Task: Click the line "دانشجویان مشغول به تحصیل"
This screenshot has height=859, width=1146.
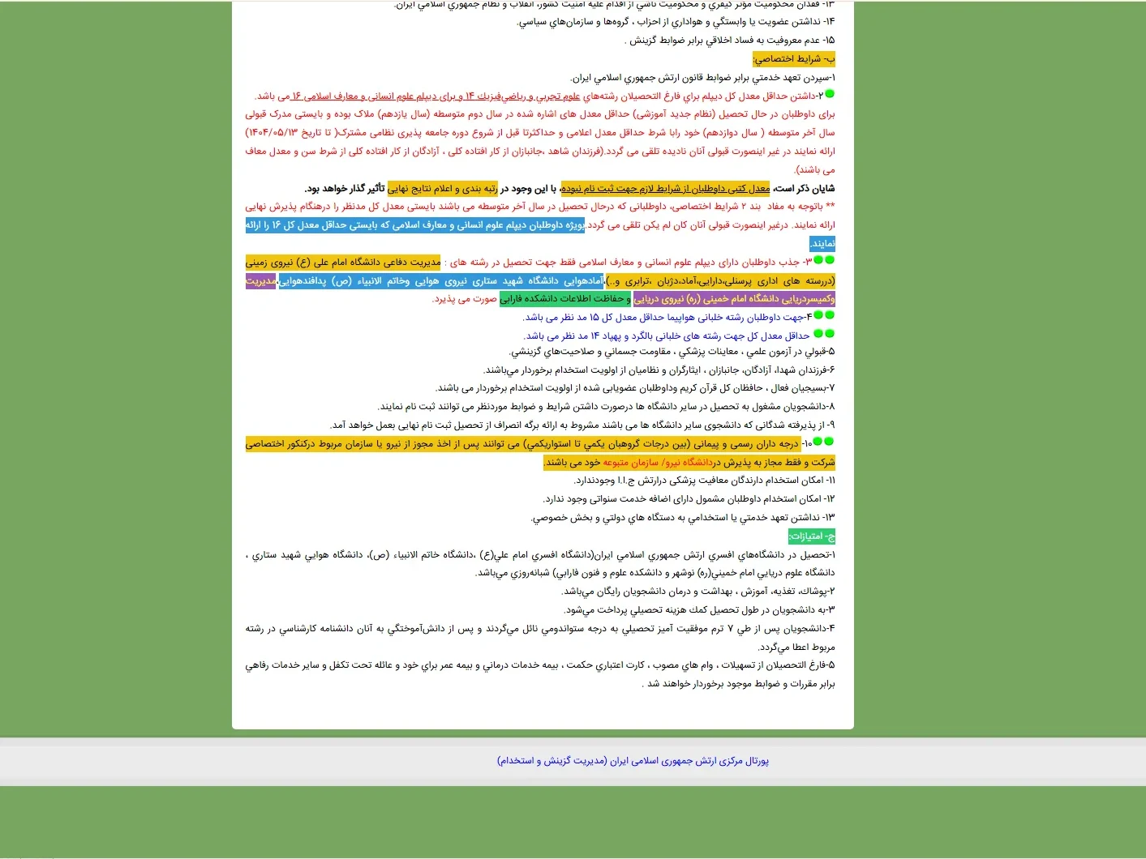Action: pyautogui.click(x=606, y=407)
